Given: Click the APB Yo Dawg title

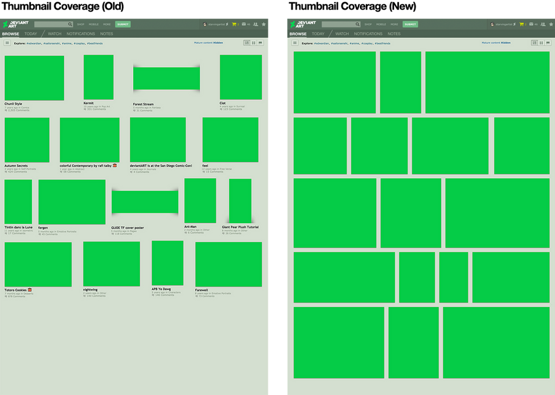Looking at the screenshot, I should click(x=162, y=289).
